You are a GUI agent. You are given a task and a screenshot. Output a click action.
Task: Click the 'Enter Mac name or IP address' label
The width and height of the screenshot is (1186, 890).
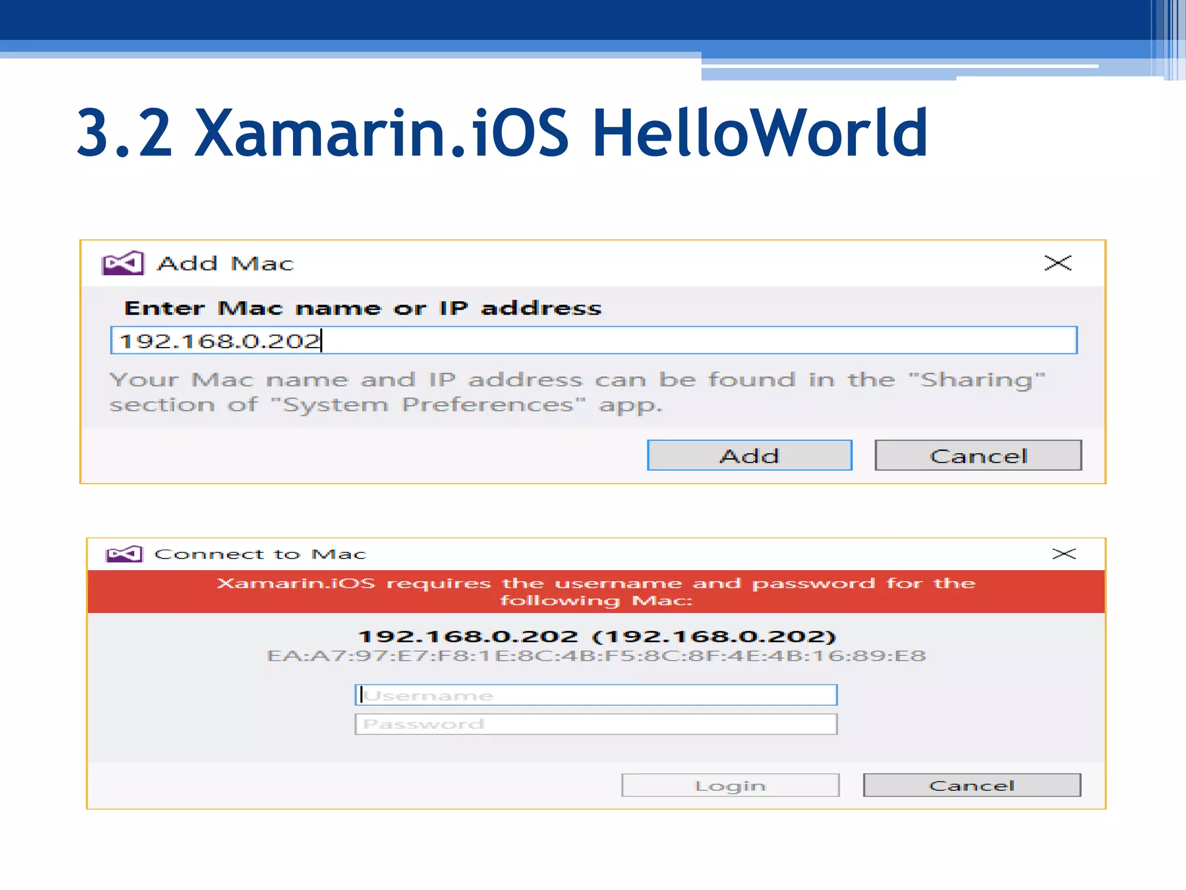(x=363, y=308)
